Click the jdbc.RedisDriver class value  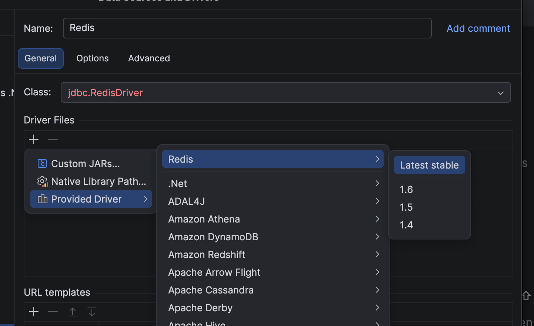point(106,93)
